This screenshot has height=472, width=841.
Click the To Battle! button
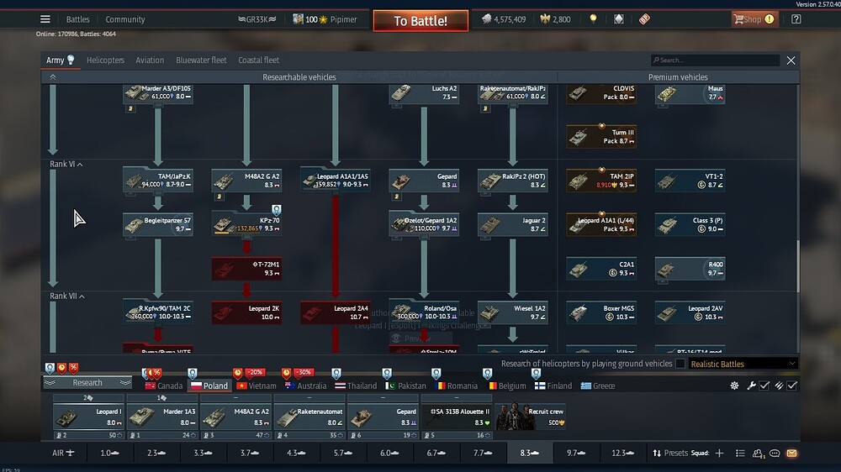coord(420,21)
